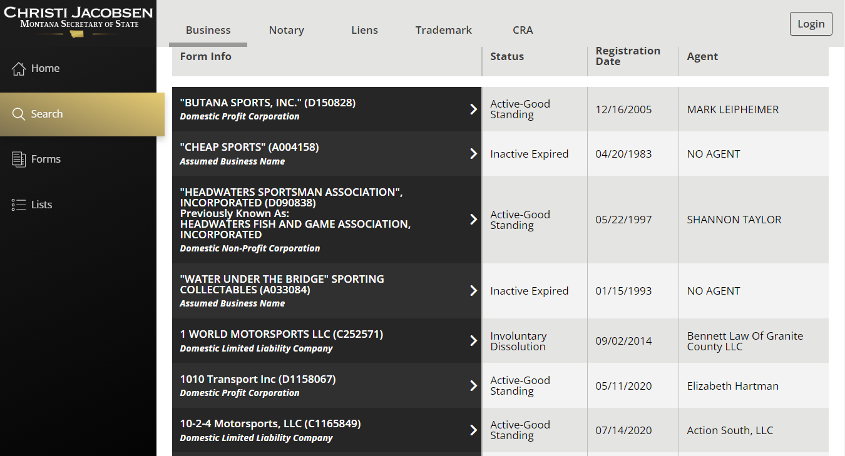Click Active-Good Standing status for 1010 Transport

tap(520, 386)
